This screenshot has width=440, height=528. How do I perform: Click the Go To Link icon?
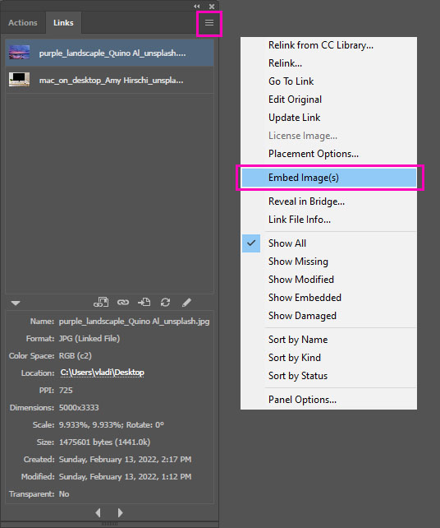pos(144,303)
